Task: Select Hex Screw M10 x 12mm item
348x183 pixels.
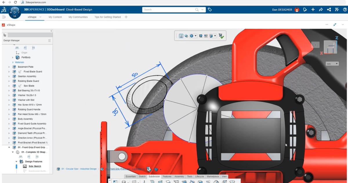Action: (30, 105)
